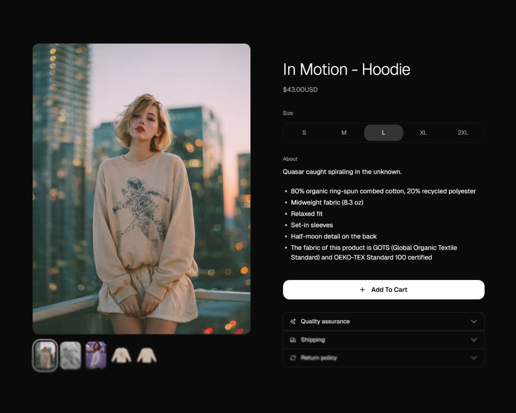Click the refresh arrows icon beside Return policy

click(293, 358)
